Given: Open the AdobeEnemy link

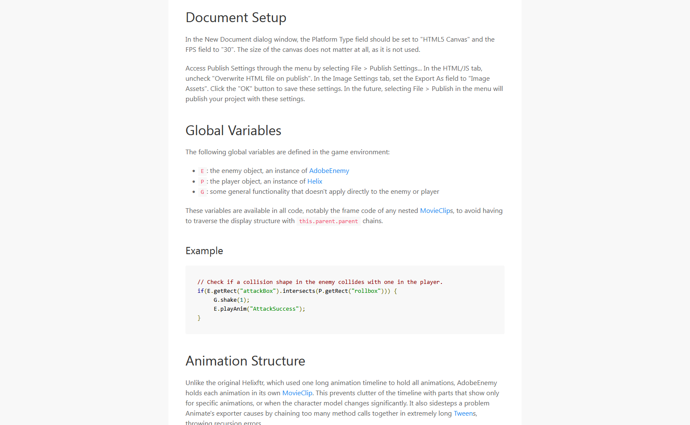Looking at the screenshot, I should (329, 171).
